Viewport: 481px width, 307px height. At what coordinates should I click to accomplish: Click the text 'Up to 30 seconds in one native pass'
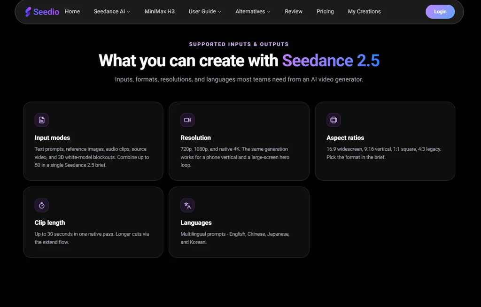(x=74, y=234)
